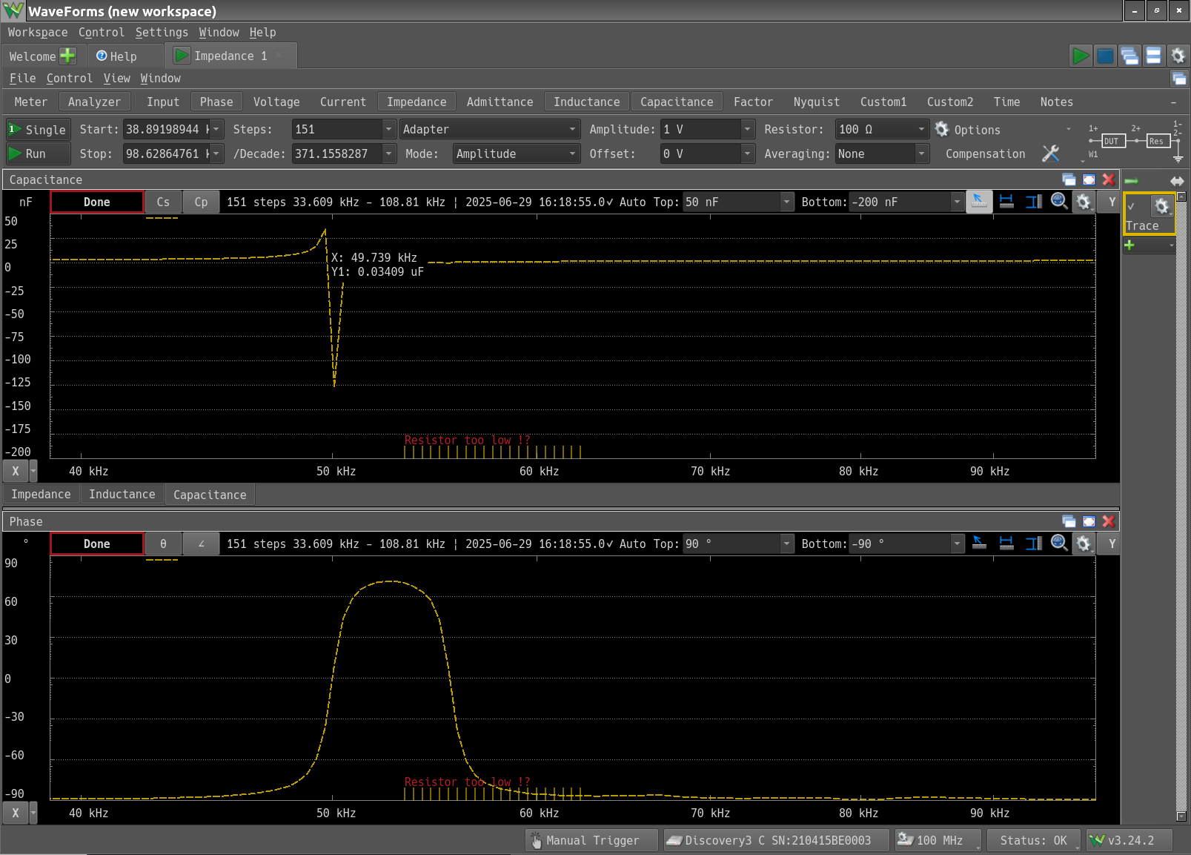This screenshot has width=1191, height=855.
Task: Select the horizontal X cursor icon in Capacitance toolbar
Action: 1006,202
